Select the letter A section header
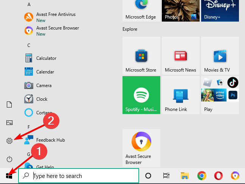Viewport: 245px width, 184px height. pos(29,4)
